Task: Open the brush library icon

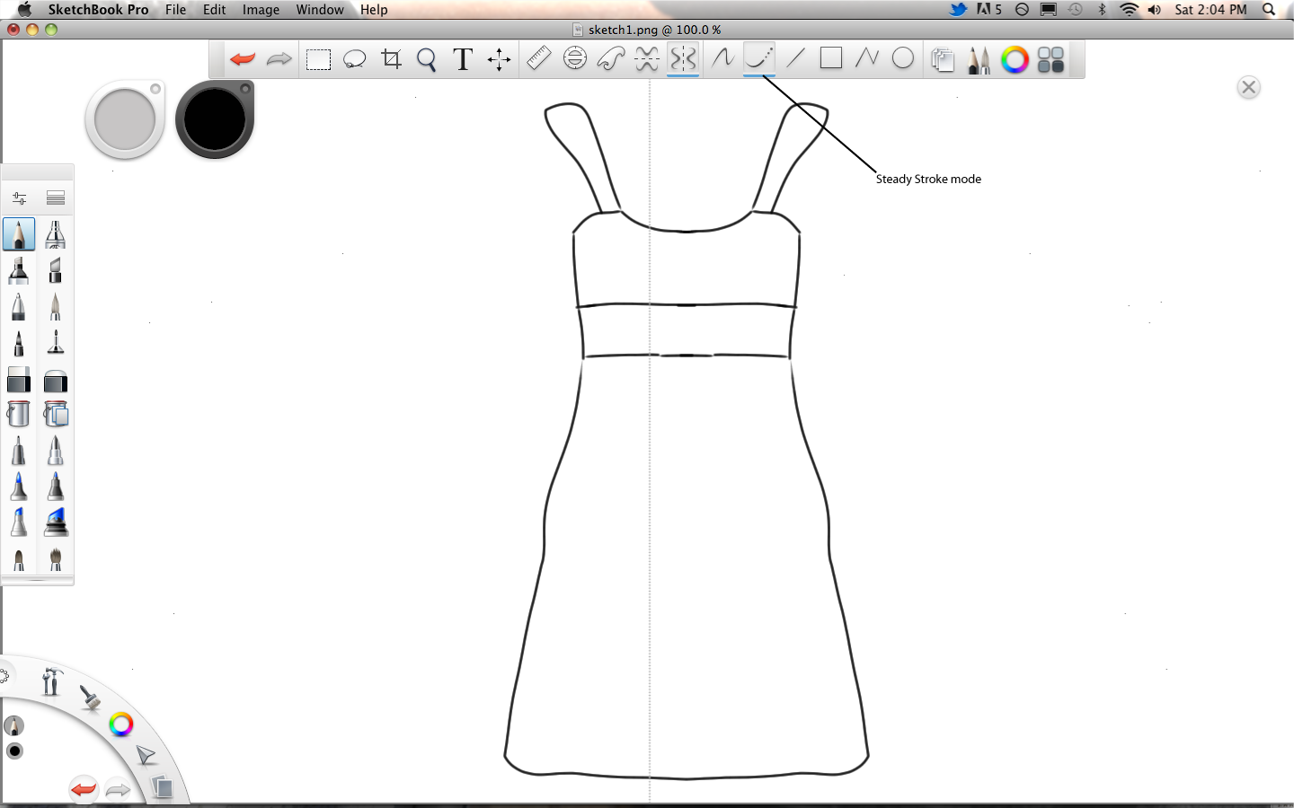Action: point(56,198)
